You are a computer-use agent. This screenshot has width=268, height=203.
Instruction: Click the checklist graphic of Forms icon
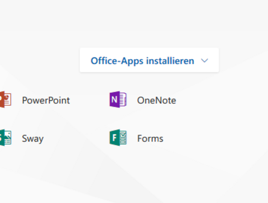pos(123,137)
